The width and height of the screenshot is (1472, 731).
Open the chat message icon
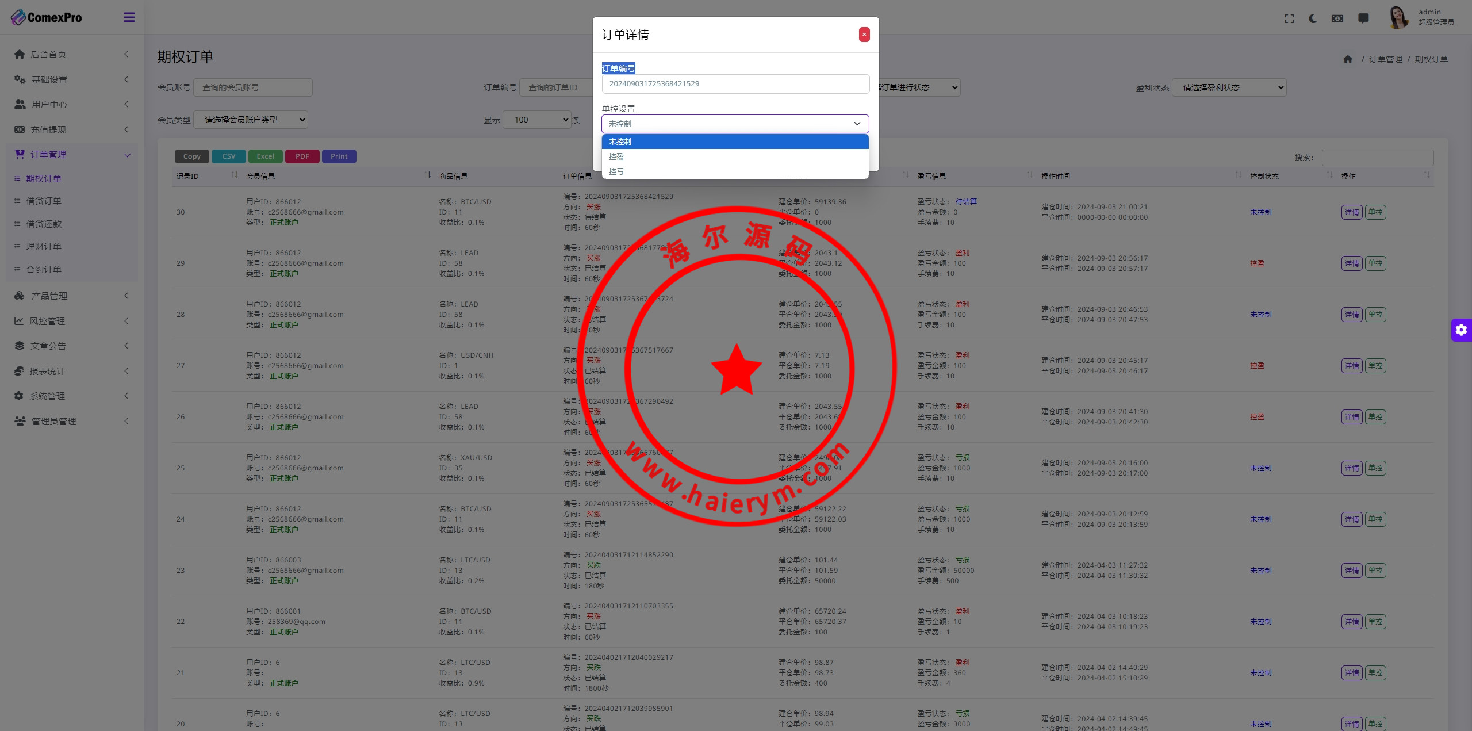[1363, 18]
